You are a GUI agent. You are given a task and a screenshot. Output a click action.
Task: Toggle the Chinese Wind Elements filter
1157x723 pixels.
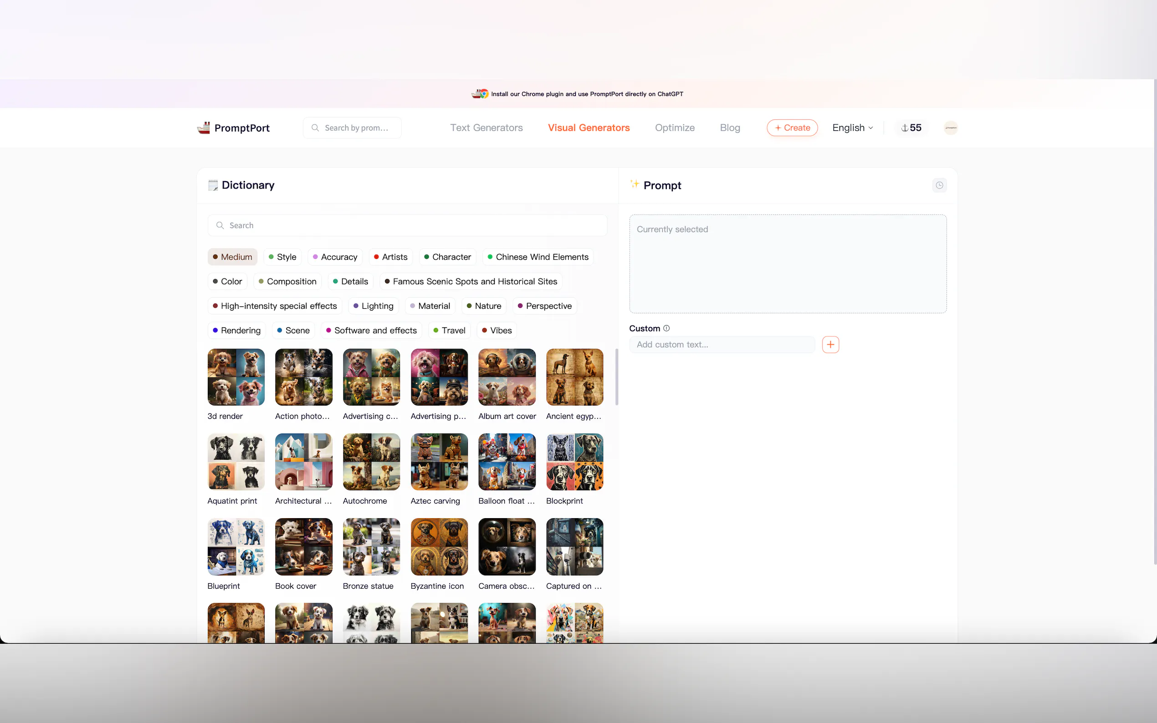[538, 257]
